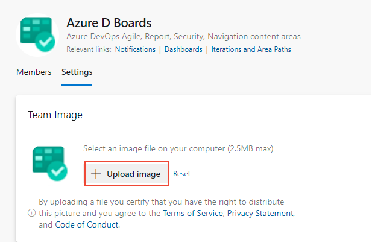Click the plus icon in Upload image

(96, 174)
